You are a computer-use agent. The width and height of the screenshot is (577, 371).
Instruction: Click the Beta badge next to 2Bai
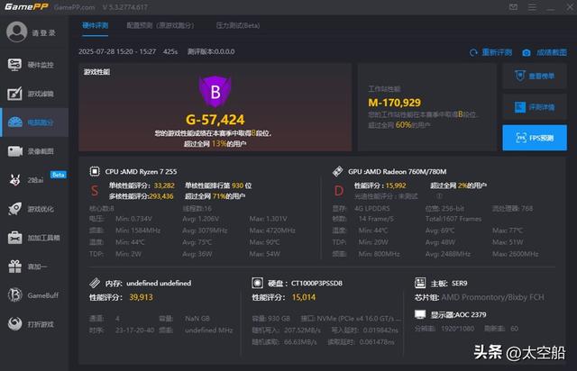tap(58, 175)
